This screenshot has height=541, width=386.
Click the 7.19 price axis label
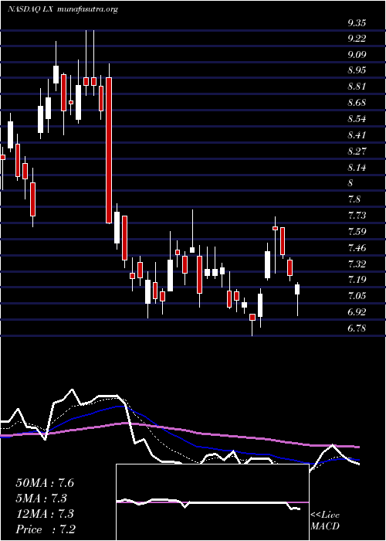[x=357, y=280]
